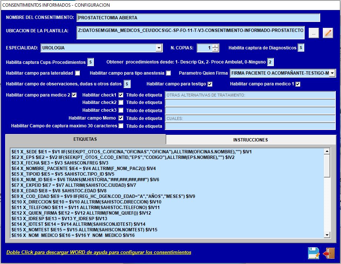Click the $E4 X_NOMBRE_PACIENTE line
The height and width of the screenshot is (264, 341).
[84, 169]
